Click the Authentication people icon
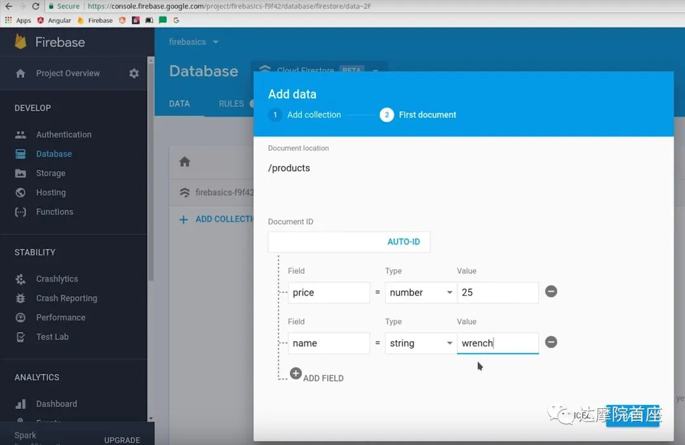 (20, 134)
